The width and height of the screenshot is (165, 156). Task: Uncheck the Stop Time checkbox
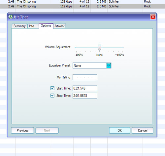[52, 96]
